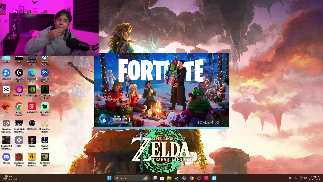This screenshot has height=182, width=323.
Task: Open the DSX desktop shortcut
Action: coord(19,142)
